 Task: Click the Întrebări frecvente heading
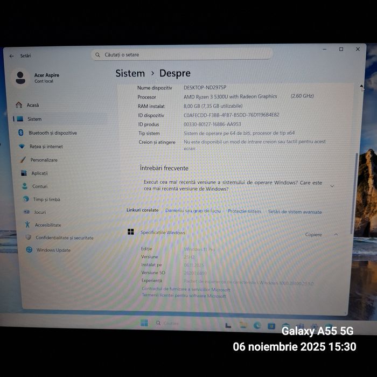[164, 168]
